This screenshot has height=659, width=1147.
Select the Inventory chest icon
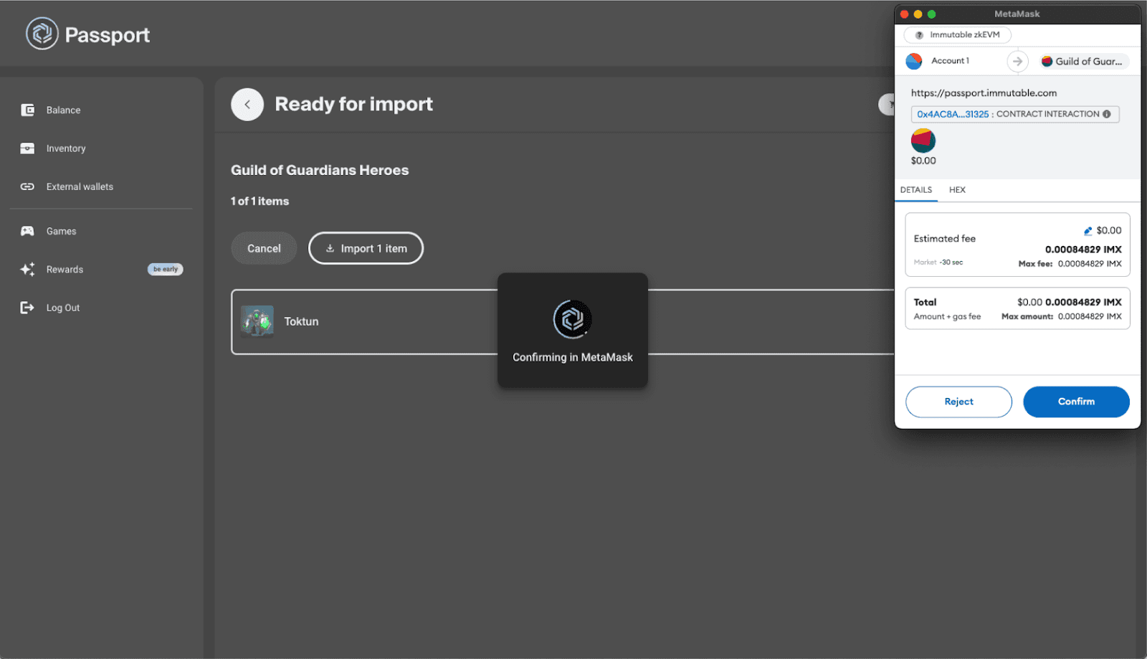click(x=27, y=148)
